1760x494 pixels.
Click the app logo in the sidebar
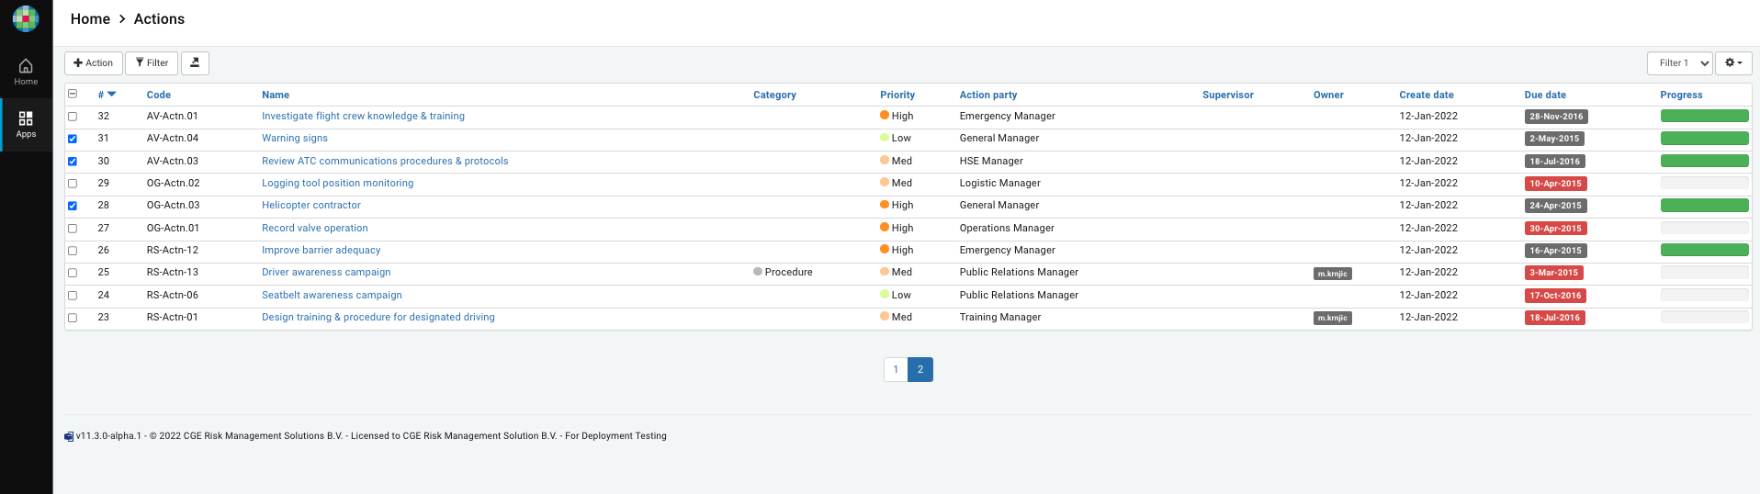pos(26,18)
